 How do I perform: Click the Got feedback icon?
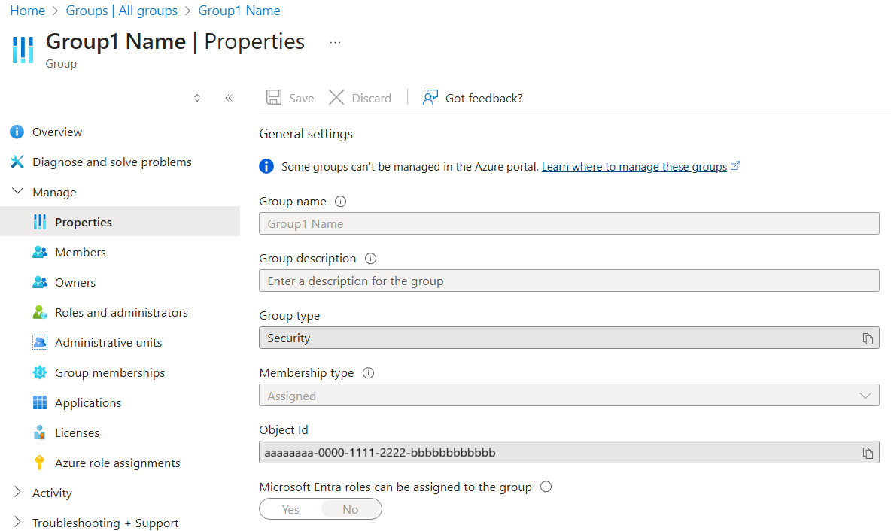tap(430, 98)
